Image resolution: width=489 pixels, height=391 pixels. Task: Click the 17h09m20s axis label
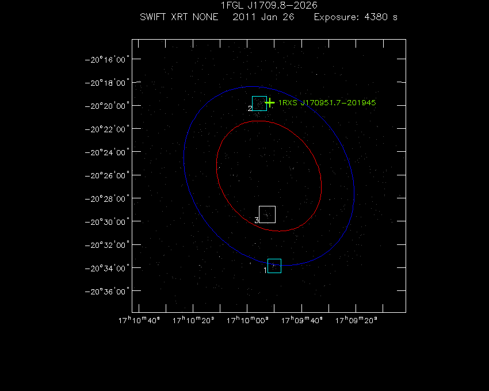coord(356,320)
